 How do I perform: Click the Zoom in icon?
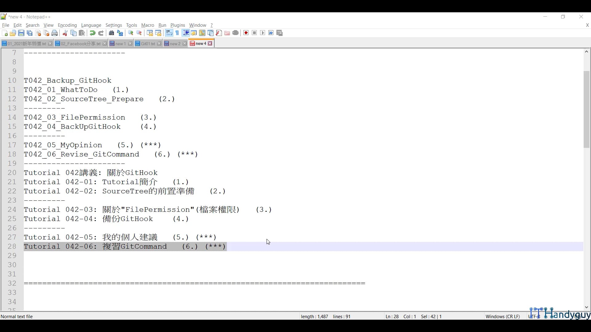point(131,33)
